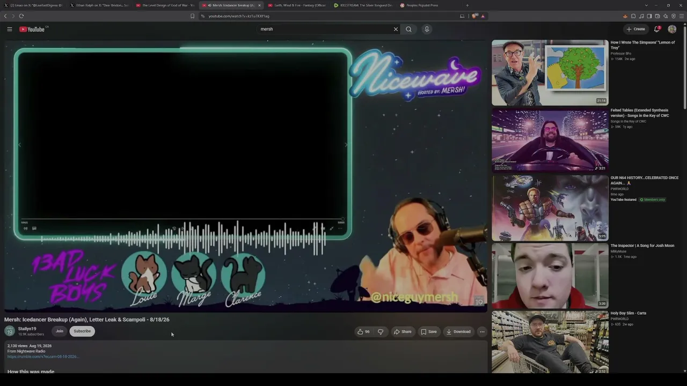This screenshot has width=687, height=386.
Task: Clear the search box text
Action: tap(396, 29)
